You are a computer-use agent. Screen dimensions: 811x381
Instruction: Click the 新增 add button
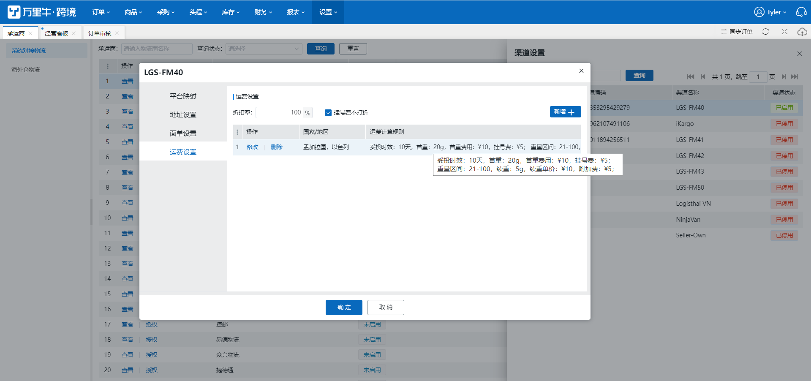coord(565,112)
